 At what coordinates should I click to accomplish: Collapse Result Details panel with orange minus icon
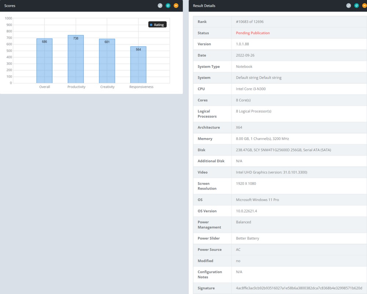pyautogui.click(x=364, y=6)
